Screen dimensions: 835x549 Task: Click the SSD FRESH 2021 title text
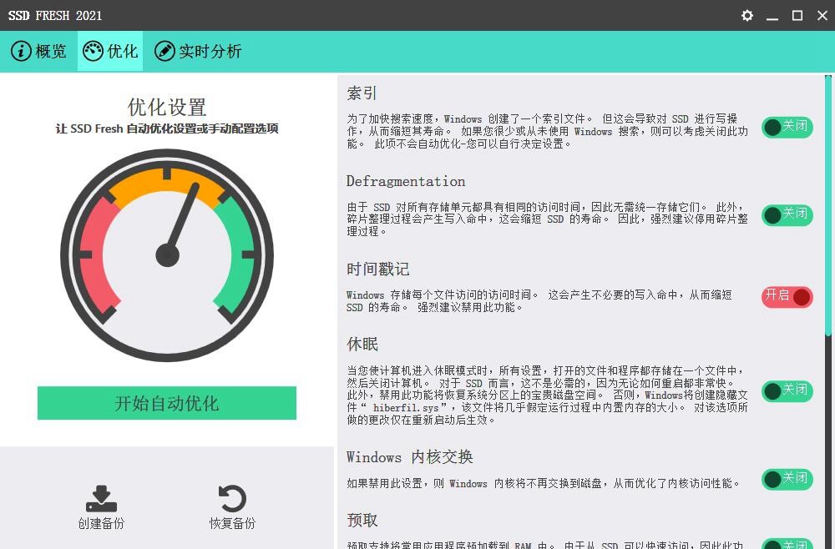pos(55,15)
